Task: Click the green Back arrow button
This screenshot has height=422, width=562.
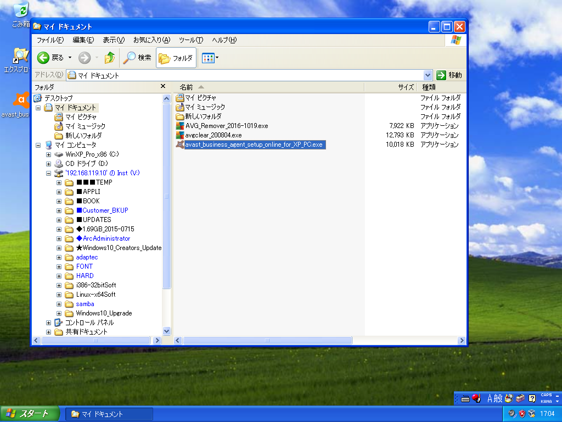Action: click(43, 58)
